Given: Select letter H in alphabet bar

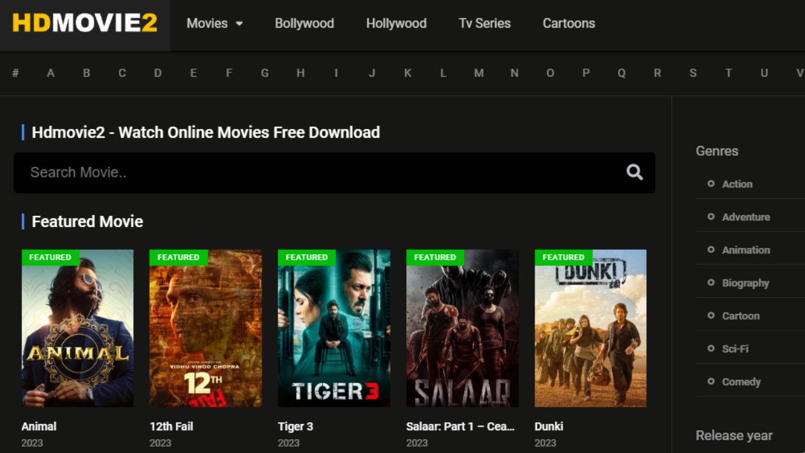Looking at the screenshot, I should (301, 73).
